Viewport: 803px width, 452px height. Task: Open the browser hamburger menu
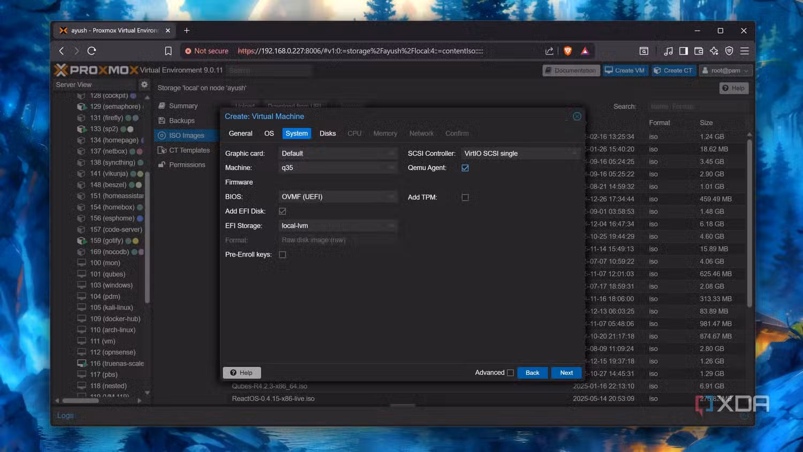pyautogui.click(x=744, y=51)
